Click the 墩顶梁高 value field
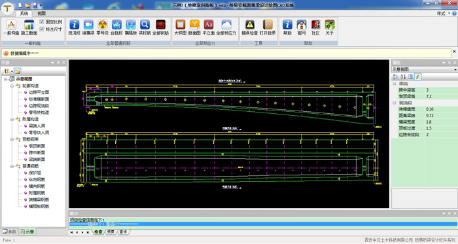Image resolution: width=458 pixels, height=244 pixels. [x=441, y=96]
